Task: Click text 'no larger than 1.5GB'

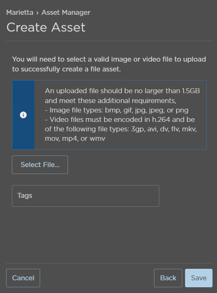Action: tap(167, 91)
